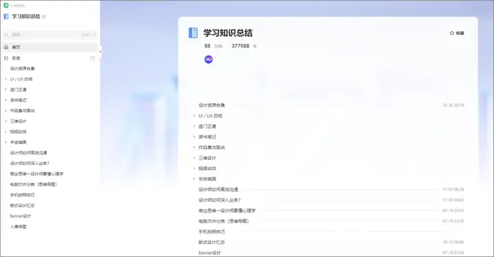Click the word count 377088
494x257 pixels.
[x=240, y=46]
